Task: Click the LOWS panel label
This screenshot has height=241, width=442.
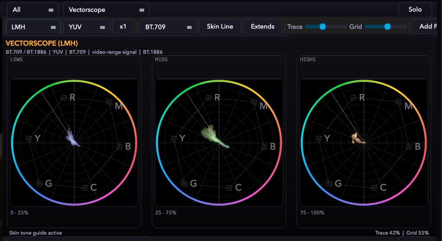Action: click(17, 59)
